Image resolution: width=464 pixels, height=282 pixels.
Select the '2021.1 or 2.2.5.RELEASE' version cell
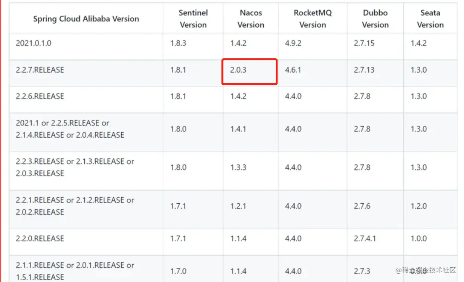pos(86,132)
